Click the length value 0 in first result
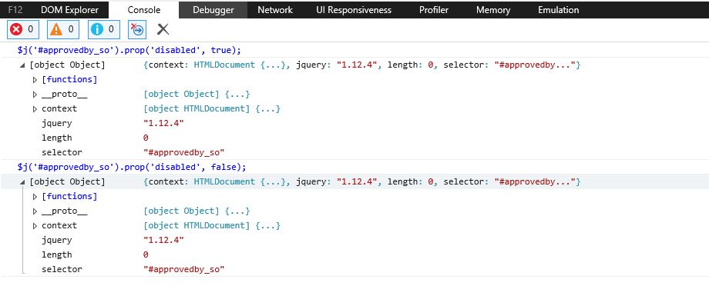Image resolution: width=709 pixels, height=296 pixels. tap(146, 138)
